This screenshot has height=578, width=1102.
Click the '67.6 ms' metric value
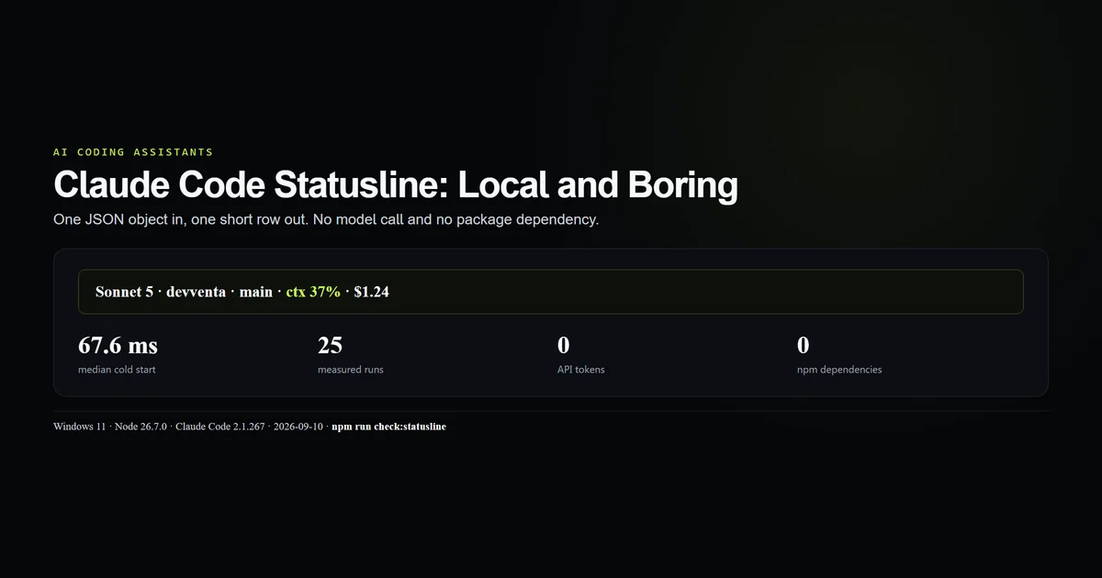click(x=118, y=346)
